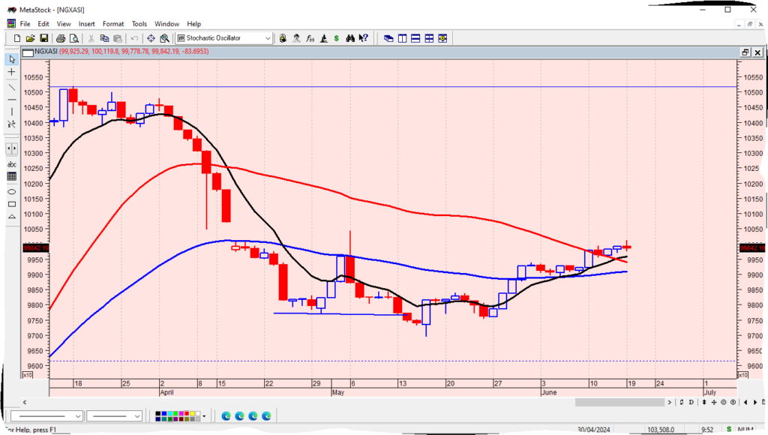Select the crosshair pointer tool
The width and height of the screenshot is (768, 435).
pos(11,72)
